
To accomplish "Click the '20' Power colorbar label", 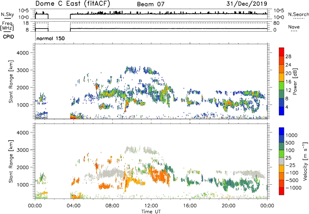I will [288, 73].
